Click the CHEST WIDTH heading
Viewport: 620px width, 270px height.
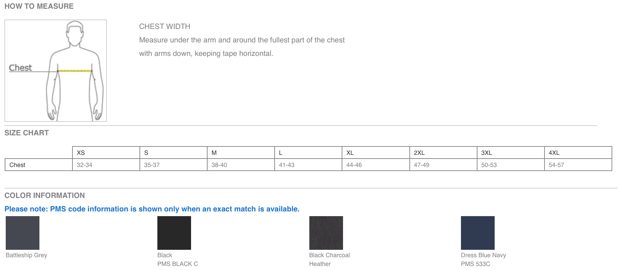(x=165, y=27)
